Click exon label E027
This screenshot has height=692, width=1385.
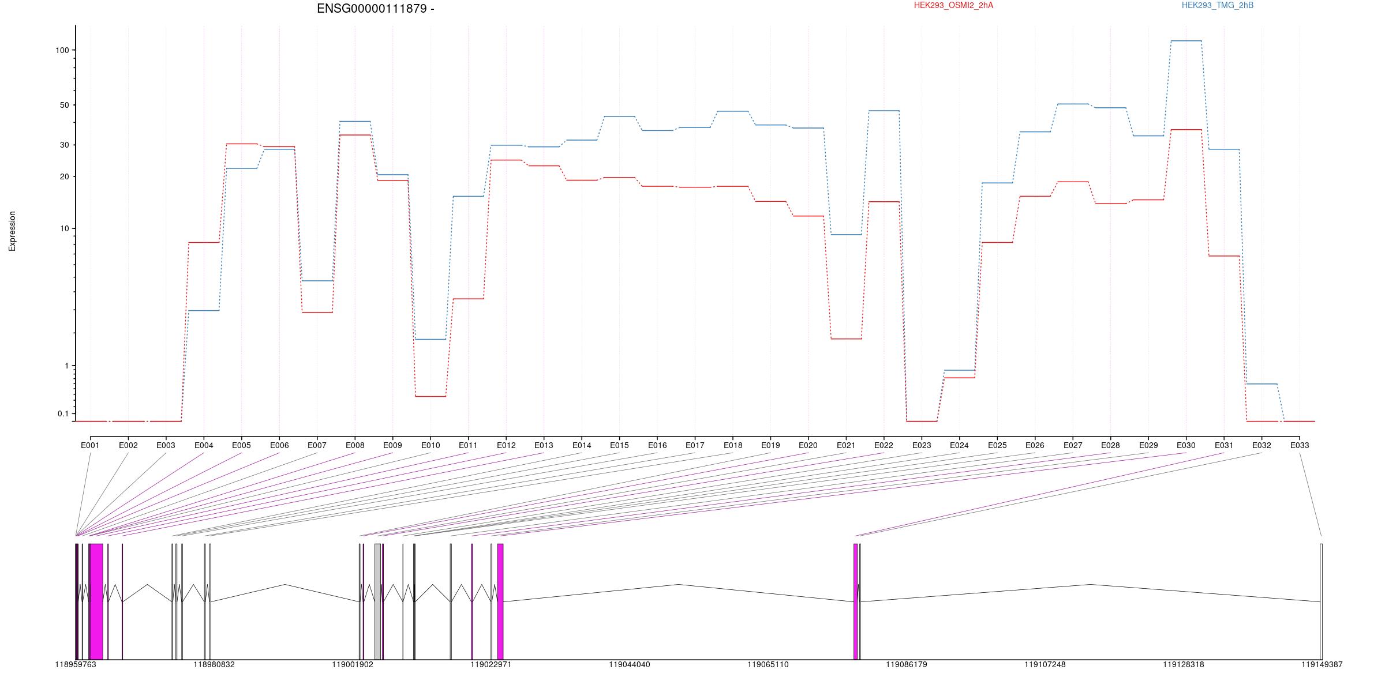pos(1073,445)
